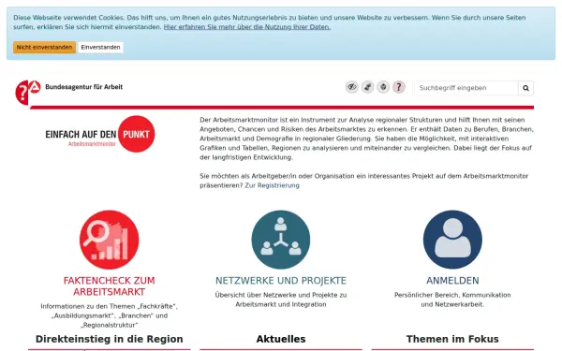Click the Bundesagentur für Arbeit text
Viewport: 562px width, 351px height.
point(84,87)
